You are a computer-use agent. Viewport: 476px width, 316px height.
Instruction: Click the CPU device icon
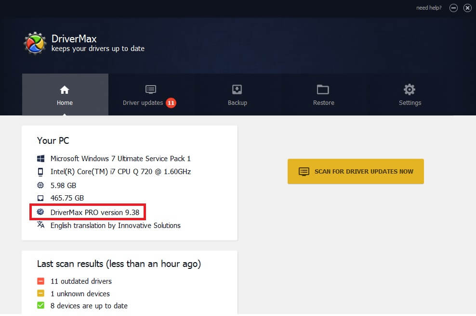[40, 172]
